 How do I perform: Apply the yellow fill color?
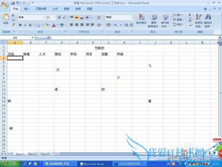(47, 25)
